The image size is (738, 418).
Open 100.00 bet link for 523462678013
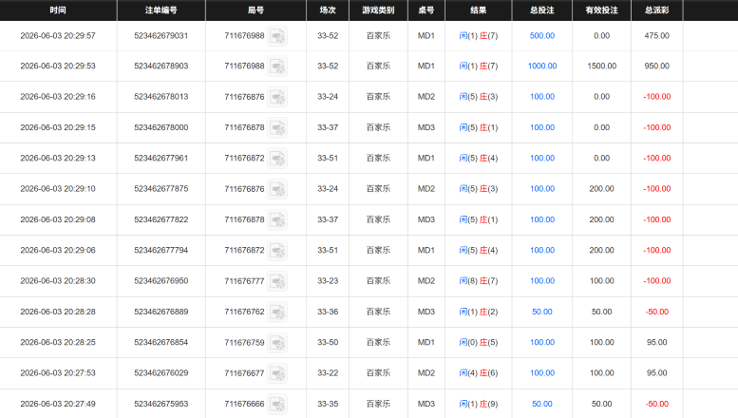point(542,97)
